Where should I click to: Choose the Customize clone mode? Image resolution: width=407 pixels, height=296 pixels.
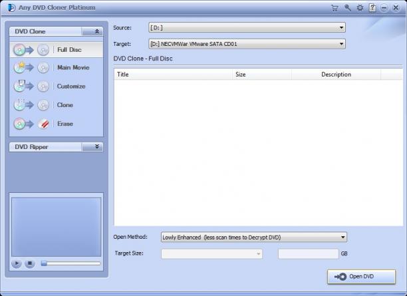(57, 86)
